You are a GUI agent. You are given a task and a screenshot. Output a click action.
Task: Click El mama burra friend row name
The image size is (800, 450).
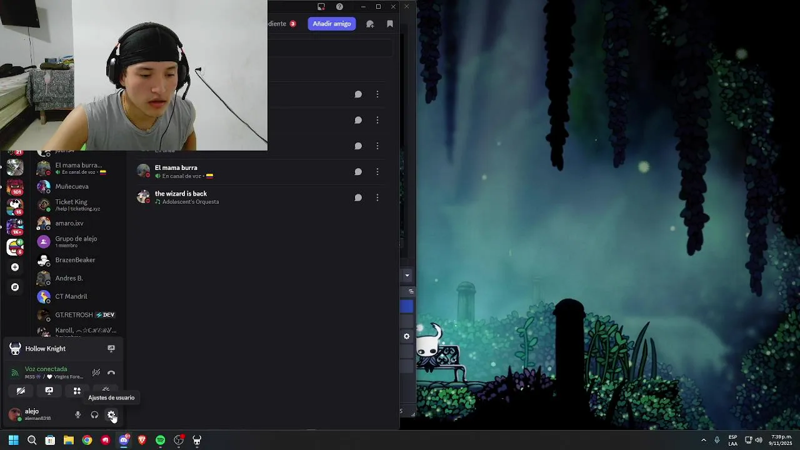point(176,168)
